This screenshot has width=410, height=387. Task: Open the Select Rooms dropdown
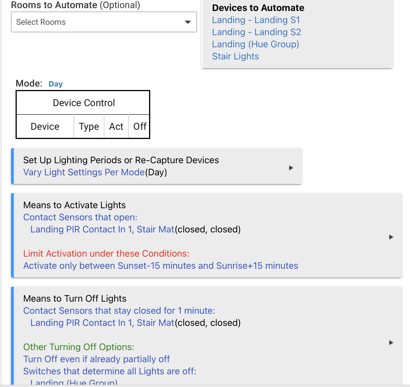click(98, 22)
